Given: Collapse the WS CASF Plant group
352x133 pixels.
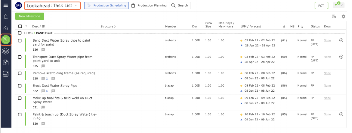Looking at the screenshot, I should click(x=26, y=33).
